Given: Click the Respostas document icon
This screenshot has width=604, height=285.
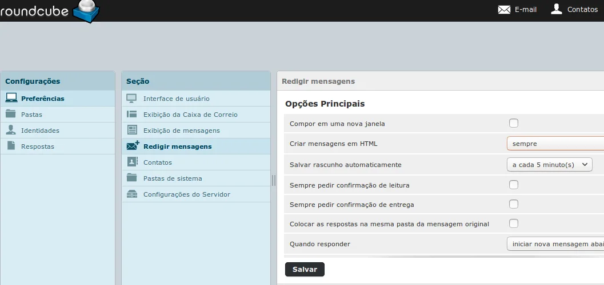Looking at the screenshot, I should click(11, 146).
